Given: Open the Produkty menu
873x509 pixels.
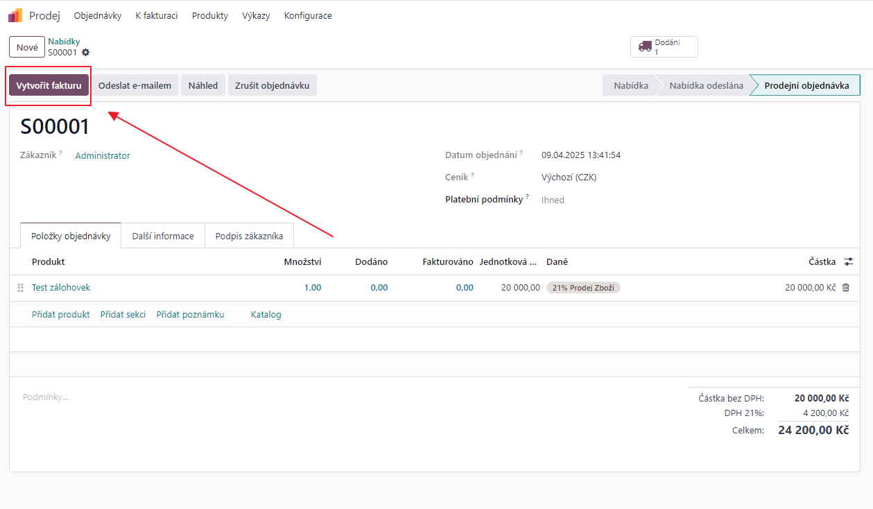Looking at the screenshot, I should tap(210, 15).
